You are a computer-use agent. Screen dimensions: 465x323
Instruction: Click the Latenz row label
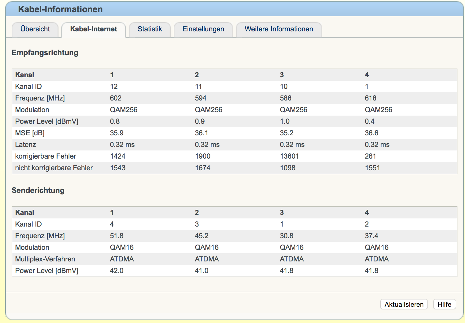(26, 145)
